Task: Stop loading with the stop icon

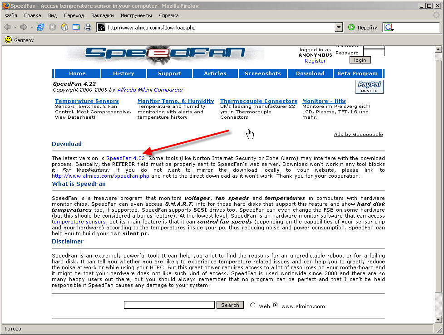Action: click(x=52, y=27)
